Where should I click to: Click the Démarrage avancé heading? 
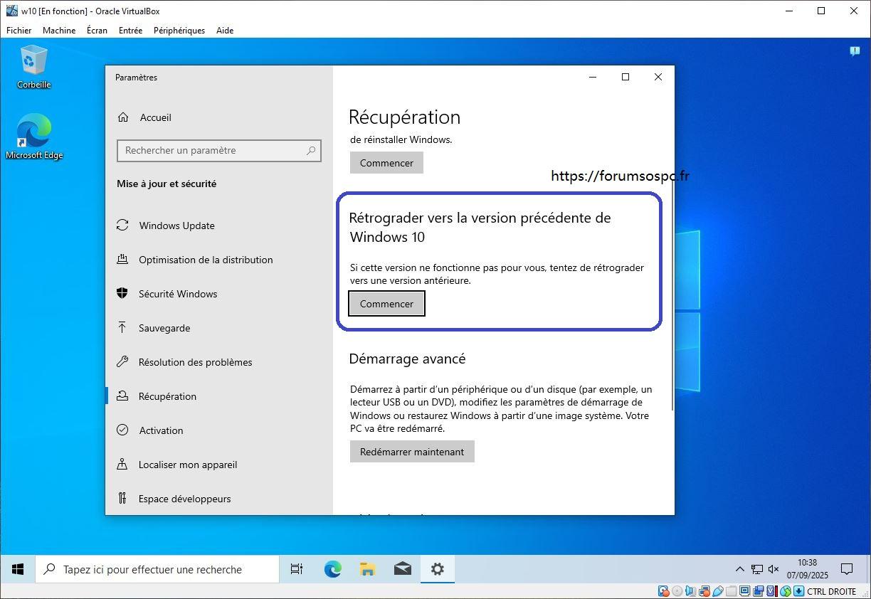point(407,359)
